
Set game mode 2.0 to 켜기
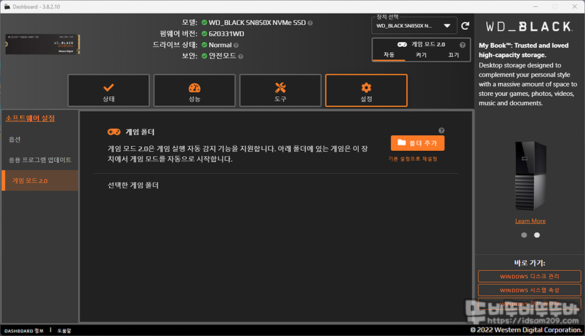point(421,55)
